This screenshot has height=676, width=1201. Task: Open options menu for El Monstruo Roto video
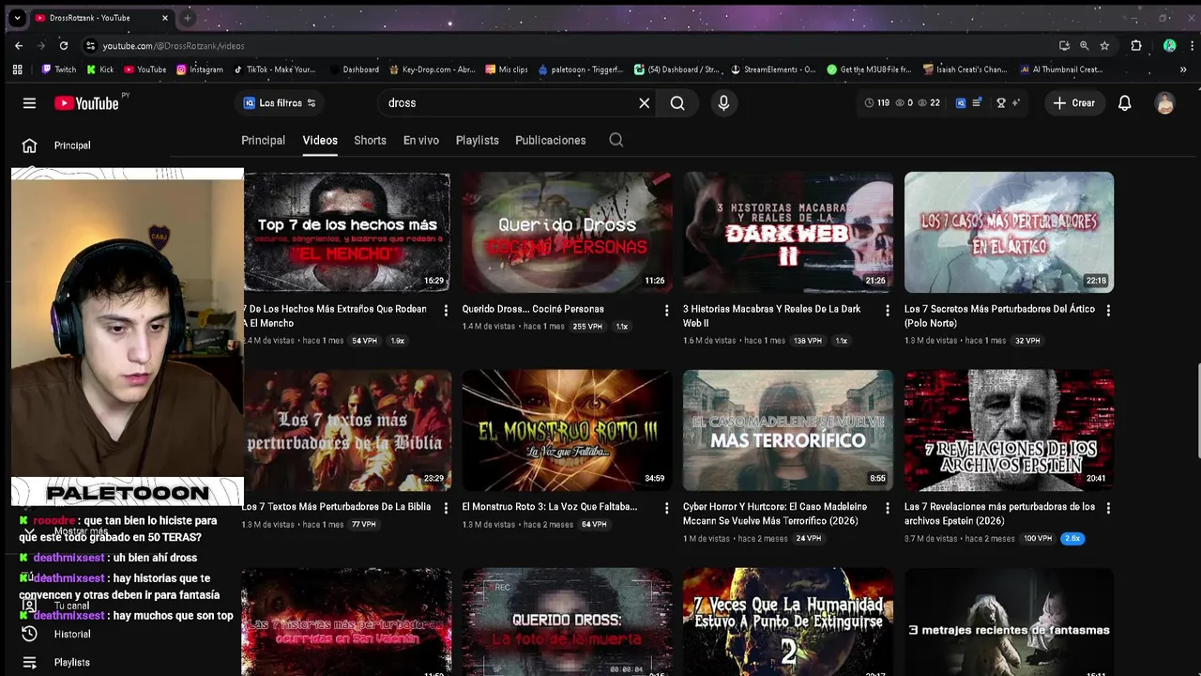point(666,508)
